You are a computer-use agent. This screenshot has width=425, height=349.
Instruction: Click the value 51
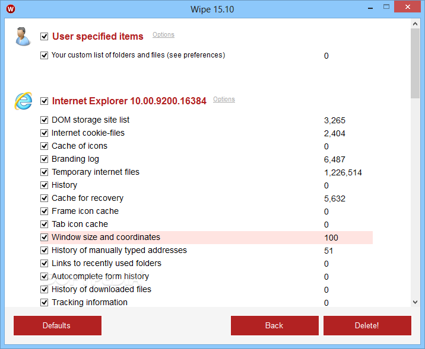(328, 251)
